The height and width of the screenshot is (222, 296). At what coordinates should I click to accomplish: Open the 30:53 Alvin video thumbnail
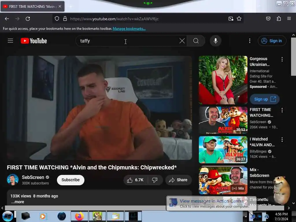pos(223,120)
